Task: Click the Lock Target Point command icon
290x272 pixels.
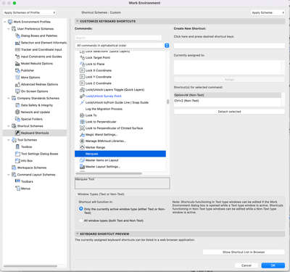Action: point(82,57)
